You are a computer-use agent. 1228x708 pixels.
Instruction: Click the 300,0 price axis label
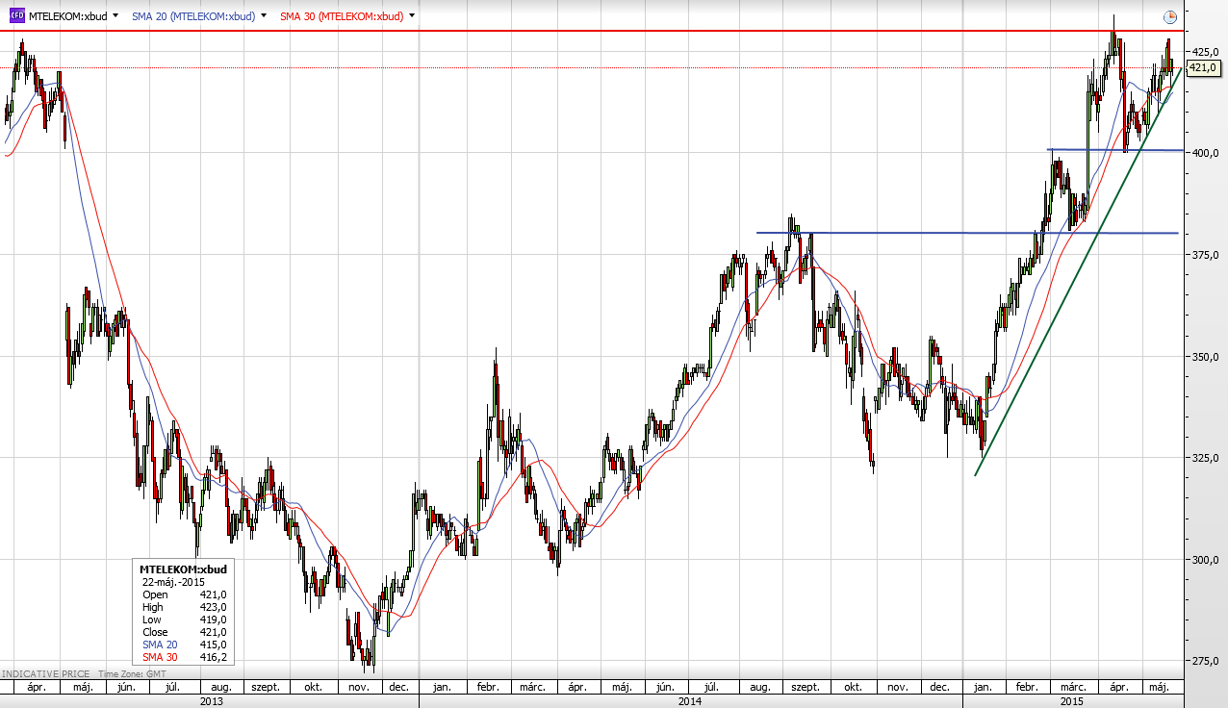(x=1206, y=560)
